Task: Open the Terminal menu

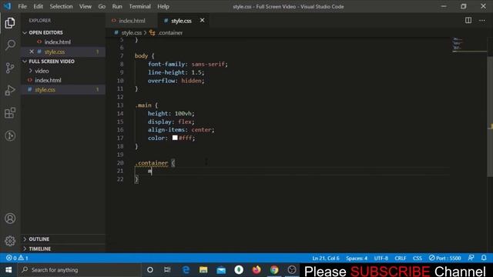Action: pyautogui.click(x=139, y=6)
